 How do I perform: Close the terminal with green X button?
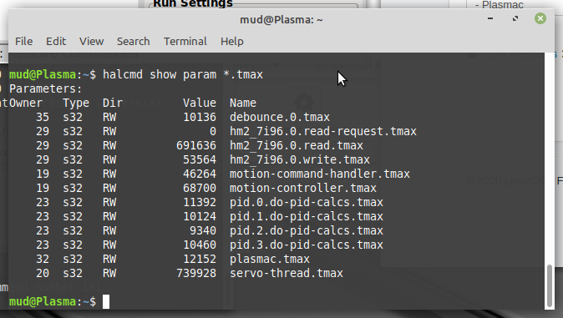click(540, 18)
